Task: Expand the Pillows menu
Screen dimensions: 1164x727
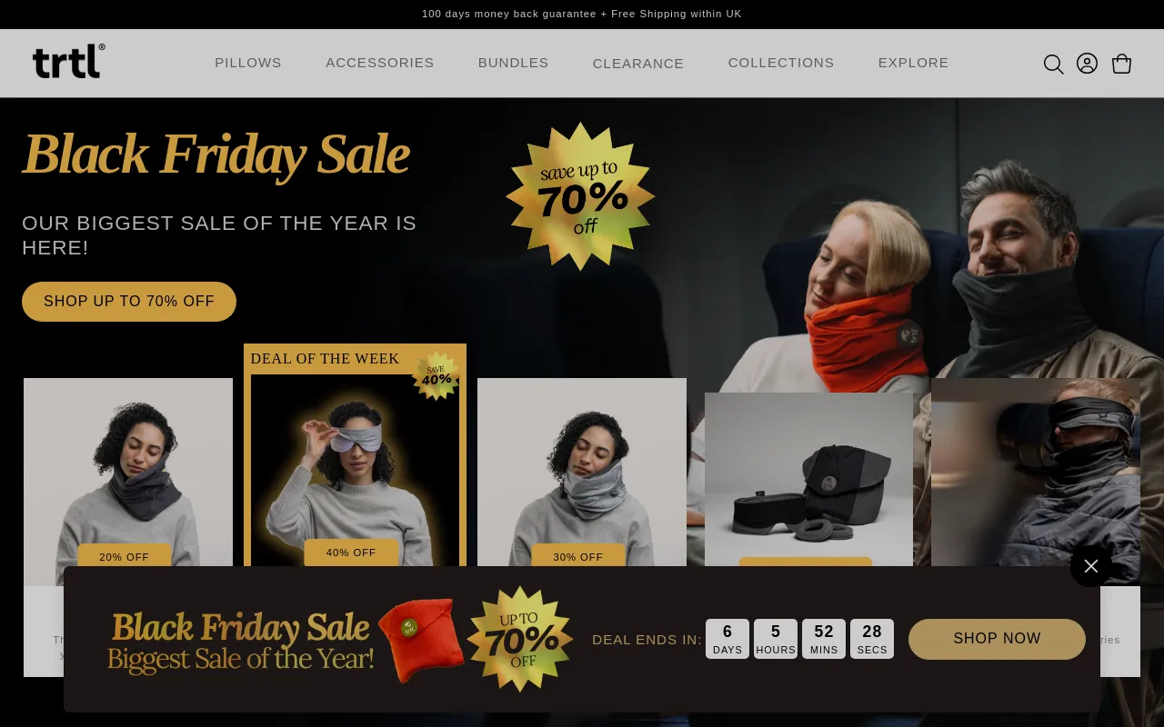Action: point(248,63)
